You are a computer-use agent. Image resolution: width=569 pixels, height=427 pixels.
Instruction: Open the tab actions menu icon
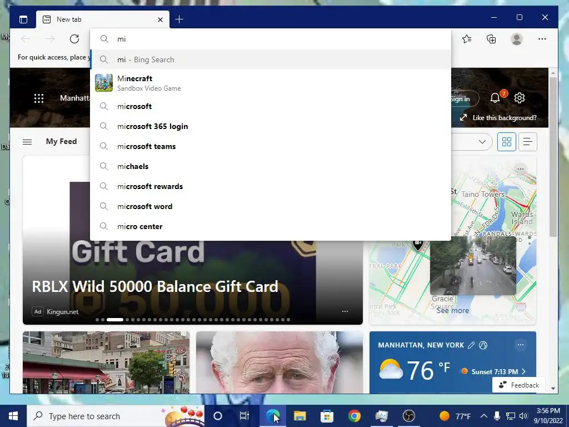23,19
